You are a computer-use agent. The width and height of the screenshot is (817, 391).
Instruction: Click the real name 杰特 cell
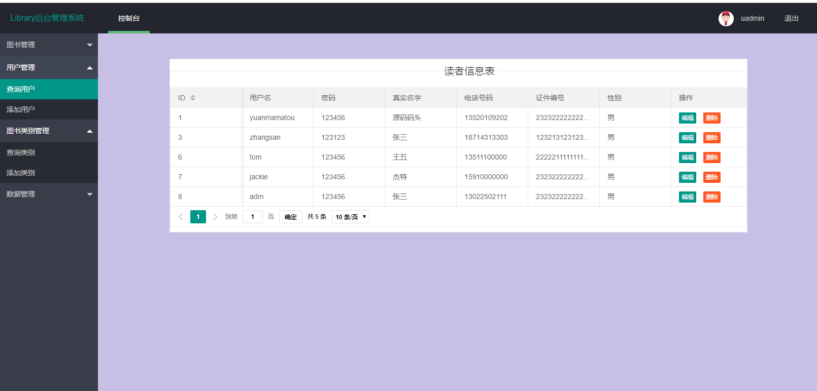coord(421,177)
